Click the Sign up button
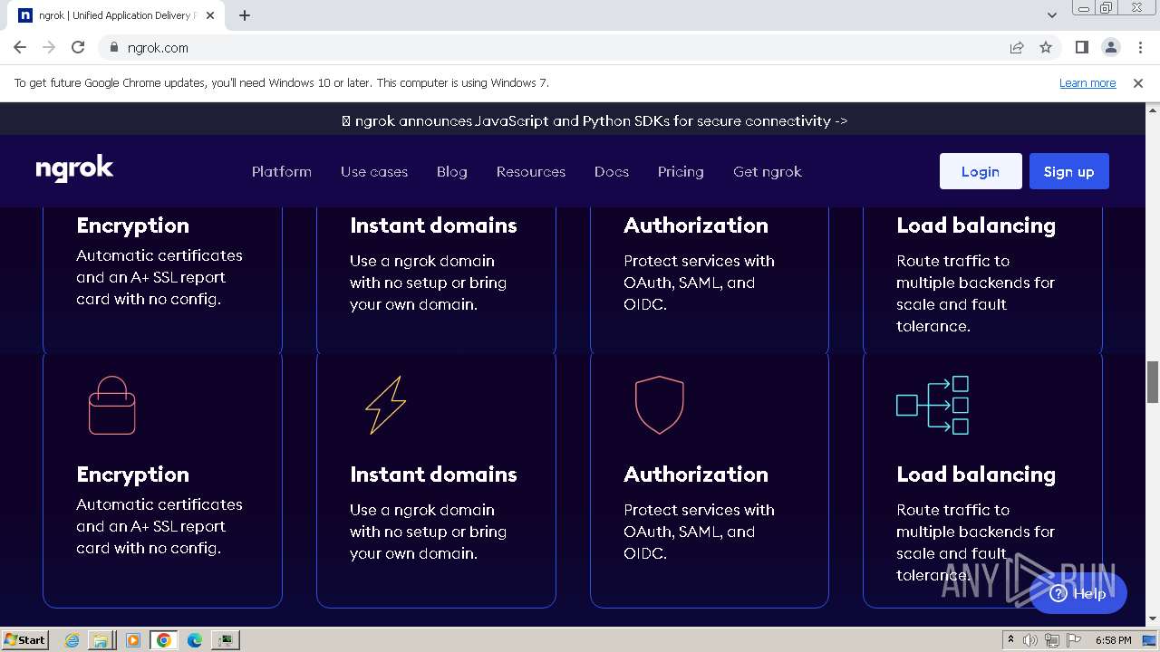This screenshot has width=1160, height=652. pyautogui.click(x=1069, y=171)
